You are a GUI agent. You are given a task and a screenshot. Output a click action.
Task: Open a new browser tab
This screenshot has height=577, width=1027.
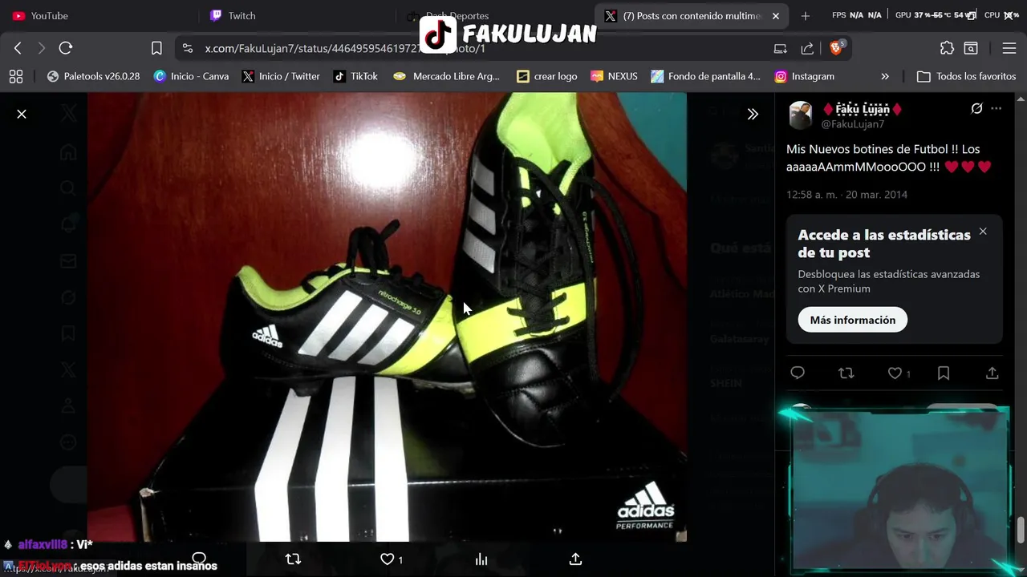[x=806, y=15]
